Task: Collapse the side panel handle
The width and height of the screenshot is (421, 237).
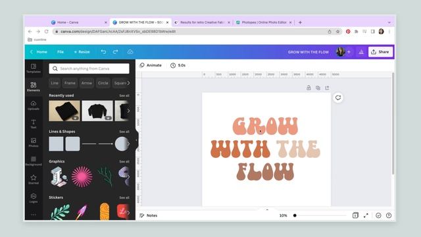Action: (136, 140)
